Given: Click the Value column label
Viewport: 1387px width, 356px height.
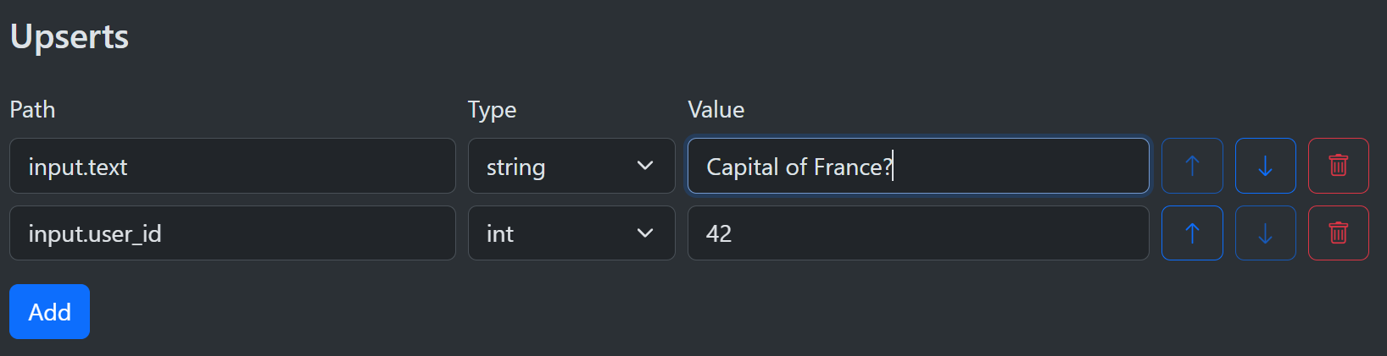Looking at the screenshot, I should click(716, 110).
